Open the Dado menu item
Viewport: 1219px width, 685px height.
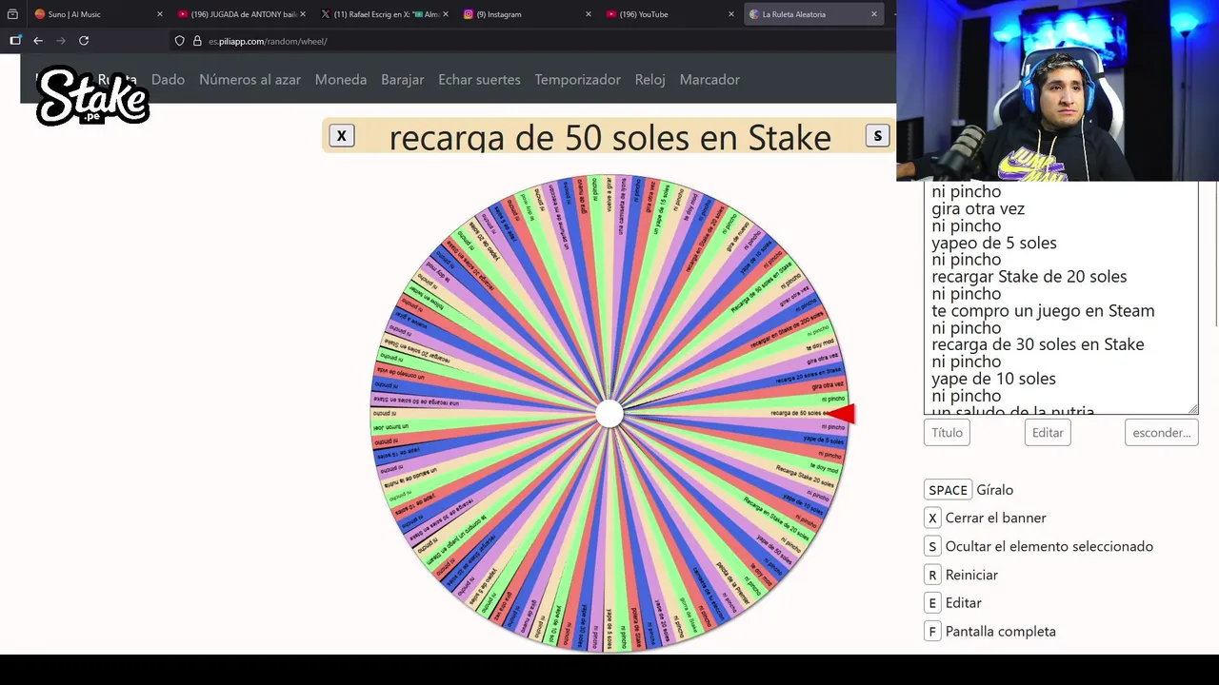tap(168, 80)
